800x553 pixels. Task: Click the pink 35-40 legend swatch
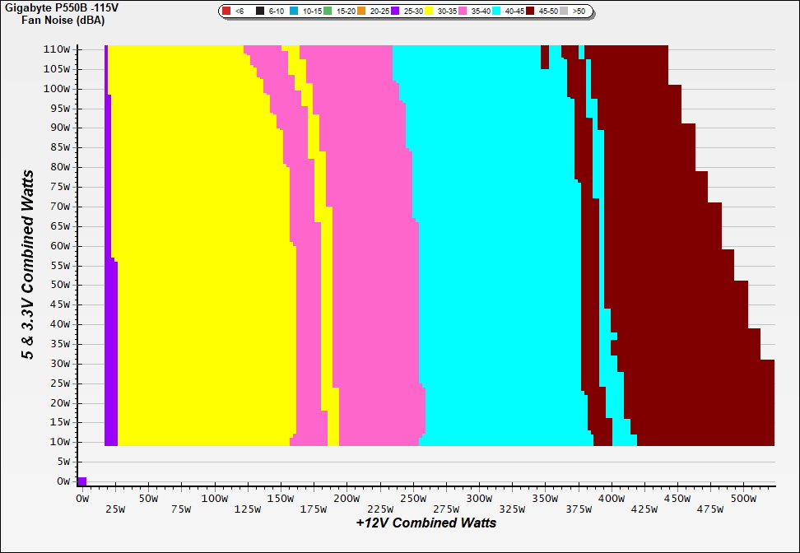463,12
